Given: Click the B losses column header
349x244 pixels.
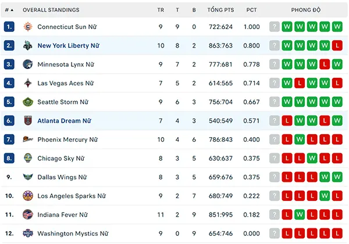Looking at the screenshot, I should pyautogui.click(x=194, y=10).
